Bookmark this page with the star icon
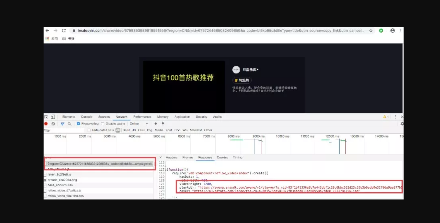 point(371,30)
